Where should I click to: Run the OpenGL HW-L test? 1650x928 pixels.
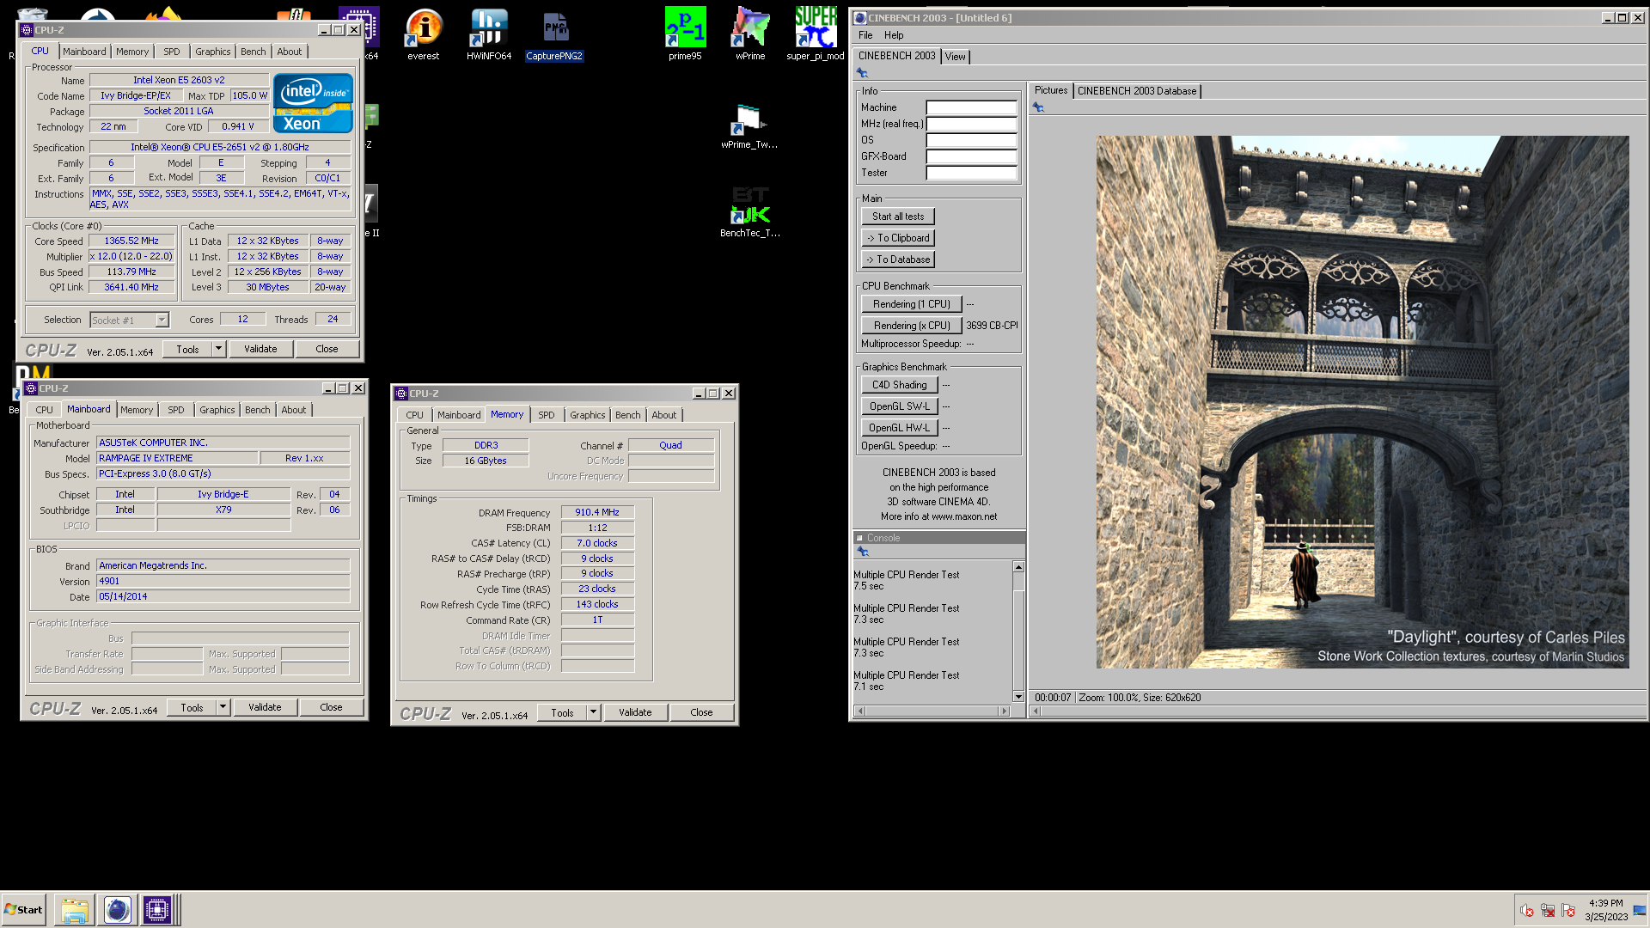tap(900, 428)
